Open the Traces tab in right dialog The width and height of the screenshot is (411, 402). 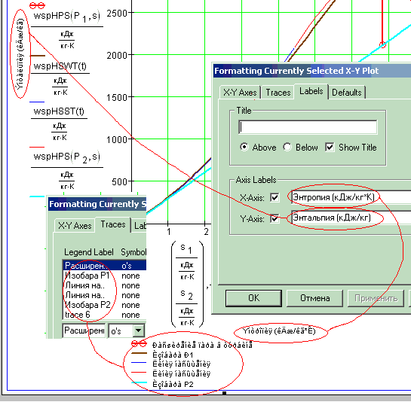[278, 93]
